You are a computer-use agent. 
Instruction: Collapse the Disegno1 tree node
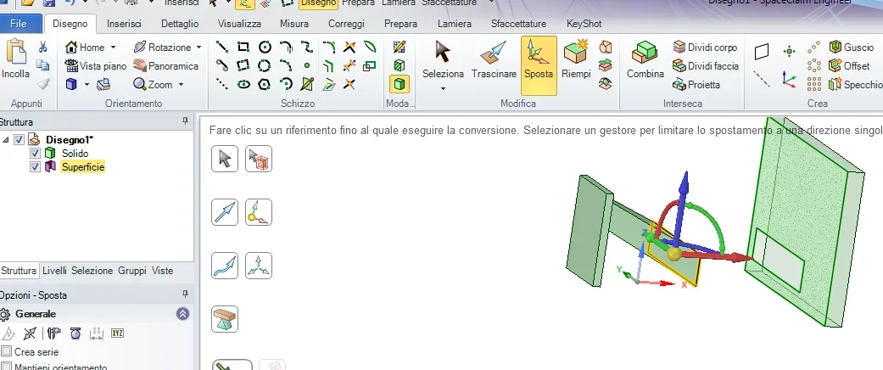(x=7, y=140)
